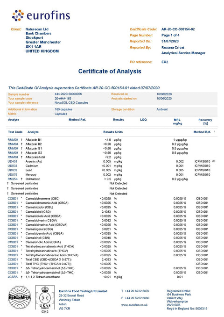Click the UD401 Arsenic test code
This screenshot has width=224, height=317.
(x=13, y=161)
